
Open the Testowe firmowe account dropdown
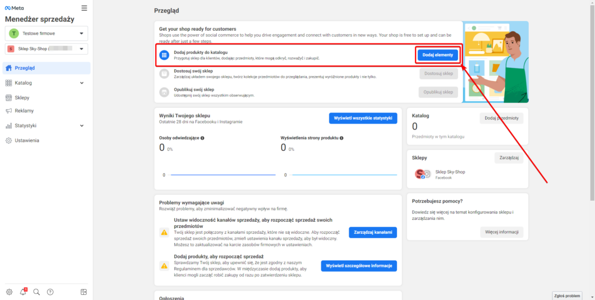(x=46, y=33)
